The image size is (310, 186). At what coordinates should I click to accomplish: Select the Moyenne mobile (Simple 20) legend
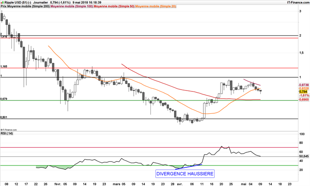click(155, 6)
